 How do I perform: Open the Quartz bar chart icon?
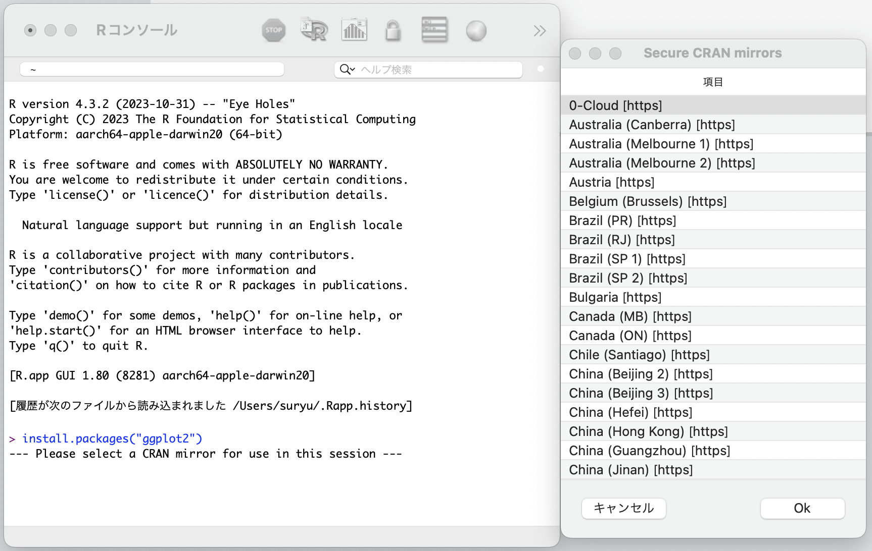[354, 30]
